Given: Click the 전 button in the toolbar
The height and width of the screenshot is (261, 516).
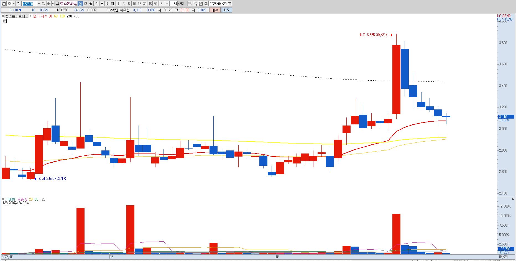Looking at the screenshot, I should click(19, 4).
